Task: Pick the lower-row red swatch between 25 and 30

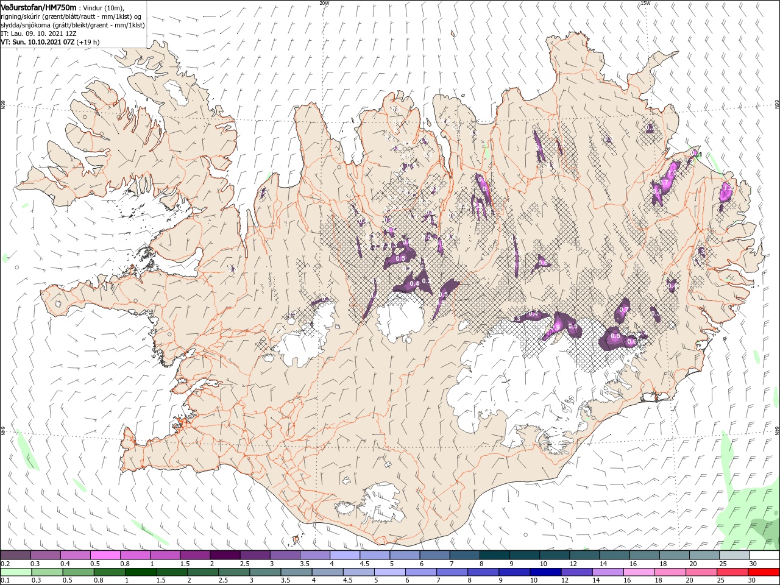Action: (732, 572)
